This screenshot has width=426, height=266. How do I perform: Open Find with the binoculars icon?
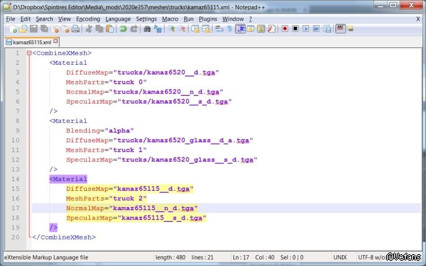147,29
